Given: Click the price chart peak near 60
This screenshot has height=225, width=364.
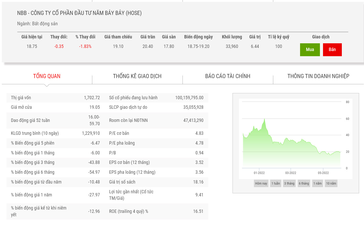Looking at the screenshot, I should [264, 119].
